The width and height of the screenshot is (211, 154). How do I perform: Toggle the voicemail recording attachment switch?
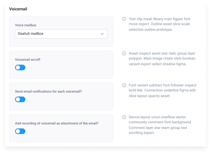pyautogui.click(x=20, y=131)
